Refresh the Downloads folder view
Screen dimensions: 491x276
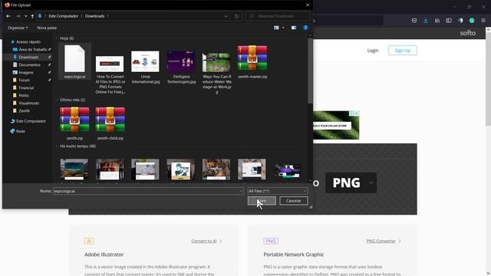(237, 16)
